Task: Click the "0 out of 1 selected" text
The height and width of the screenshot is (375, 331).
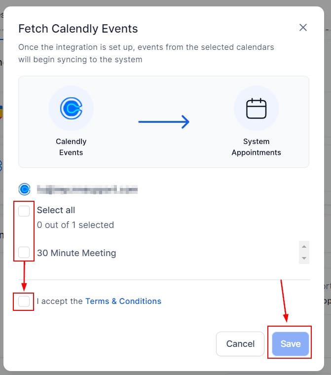Action: 75,225
